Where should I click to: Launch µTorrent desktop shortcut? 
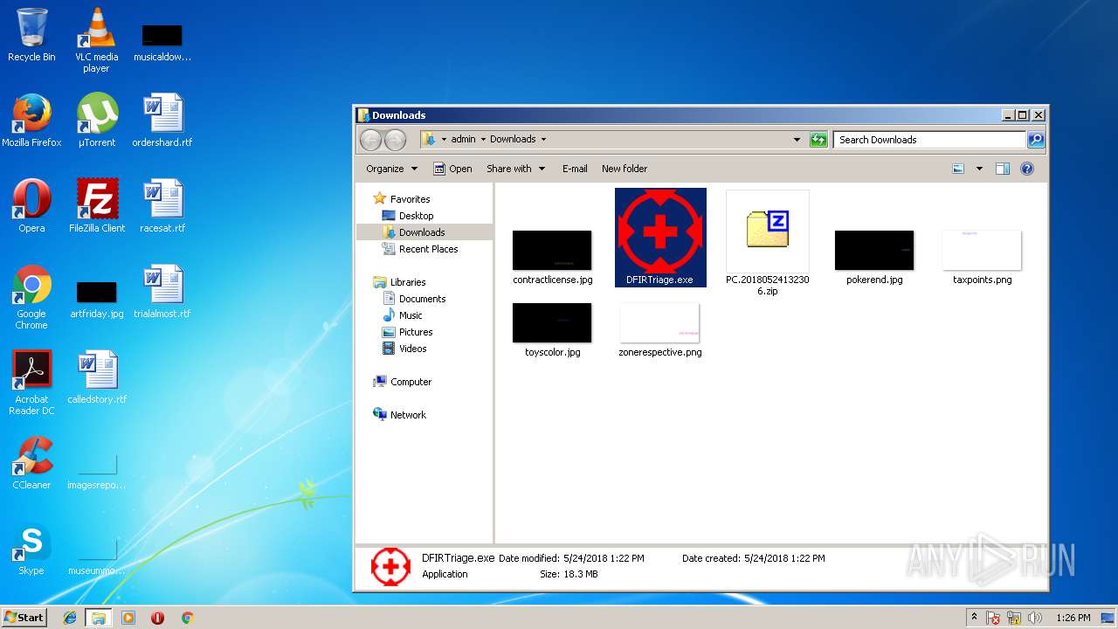coord(97,121)
